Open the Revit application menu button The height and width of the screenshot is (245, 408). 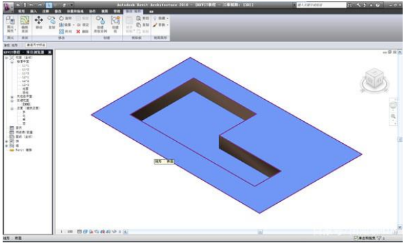tap(8, 7)
